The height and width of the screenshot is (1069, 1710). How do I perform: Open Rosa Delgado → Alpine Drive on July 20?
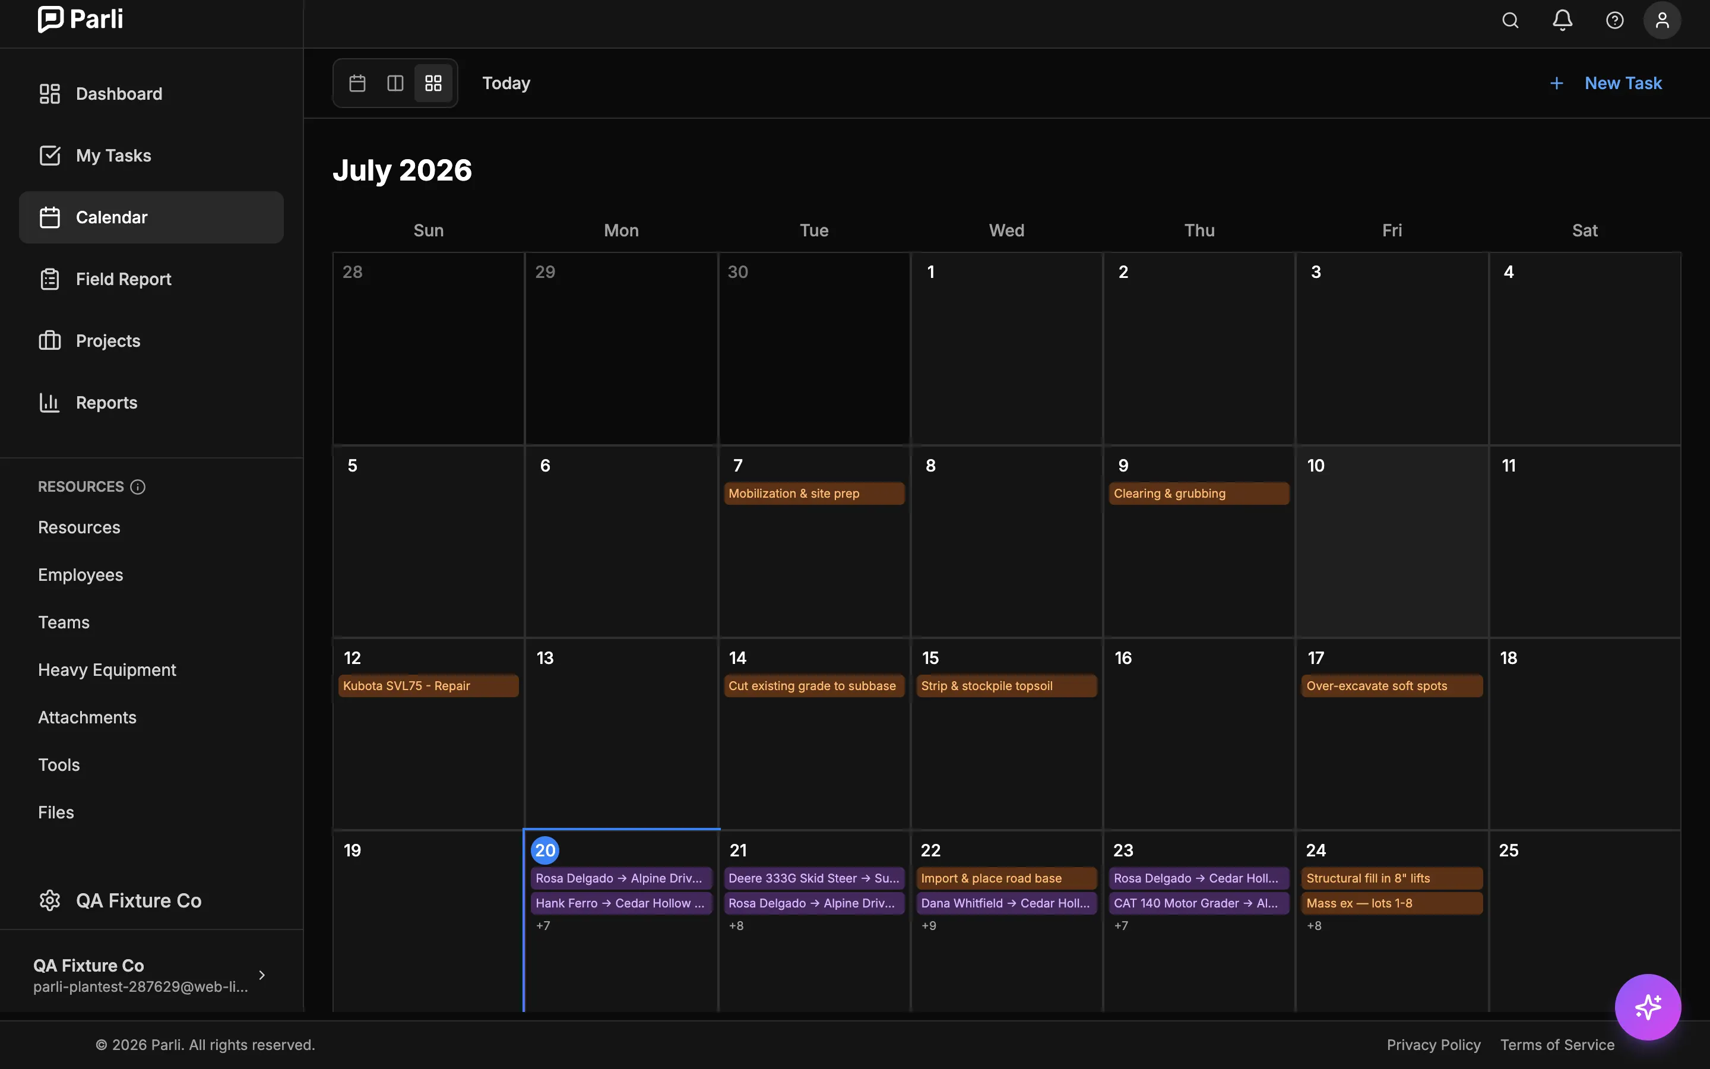621,878
